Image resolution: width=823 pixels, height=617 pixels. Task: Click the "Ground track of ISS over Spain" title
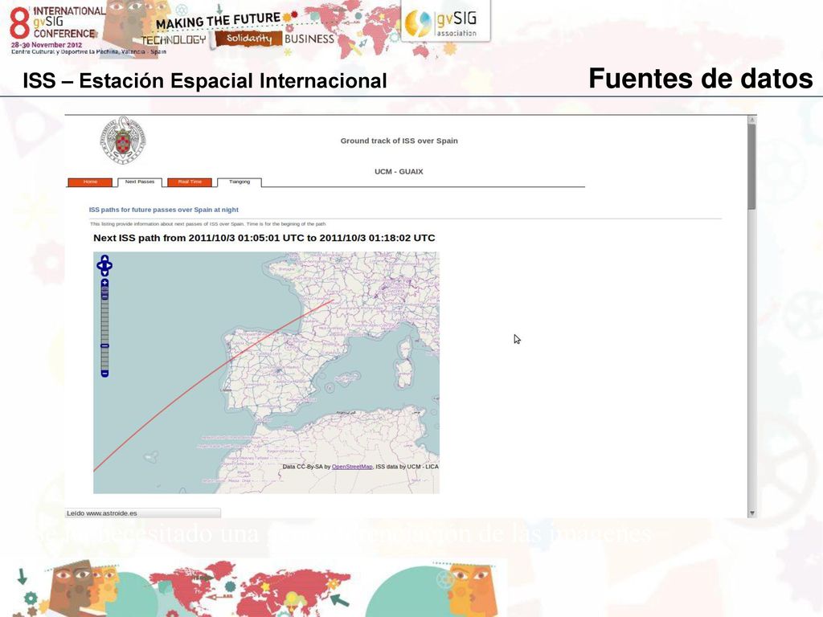pyautogui.click(x=399, y=141)
